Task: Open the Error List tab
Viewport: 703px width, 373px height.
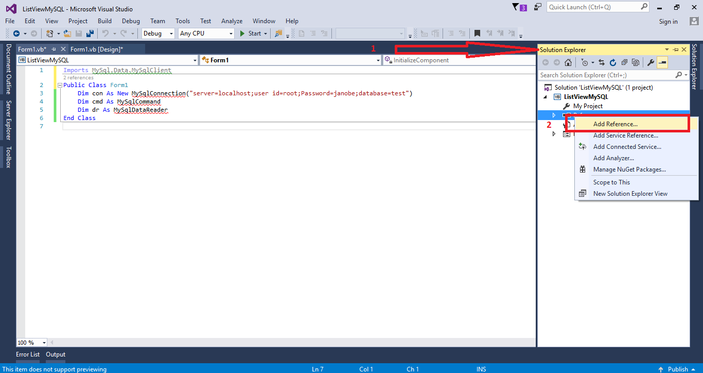Action: pyautogui.click(x=28, y=354)
